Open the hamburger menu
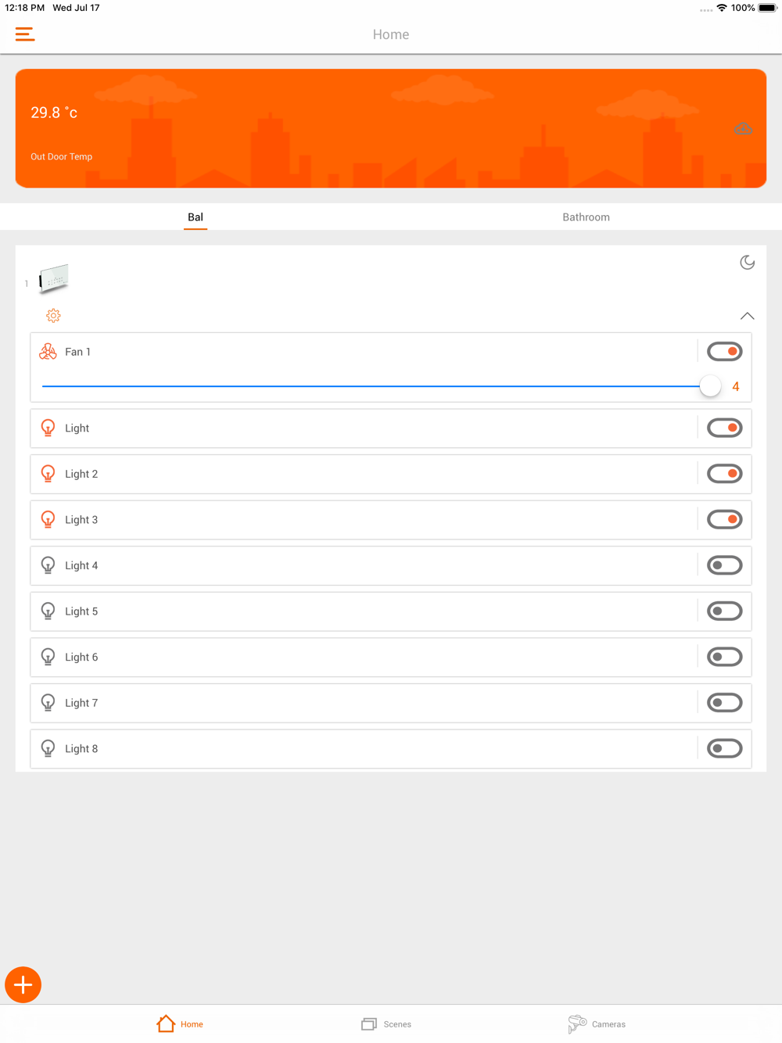This screenshot has height=1043, width=782. pos(25,34)
